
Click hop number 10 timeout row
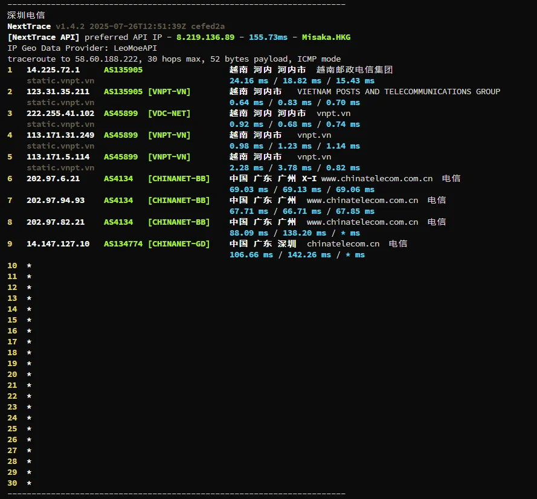pyautogui.click(x=19, y=266)
